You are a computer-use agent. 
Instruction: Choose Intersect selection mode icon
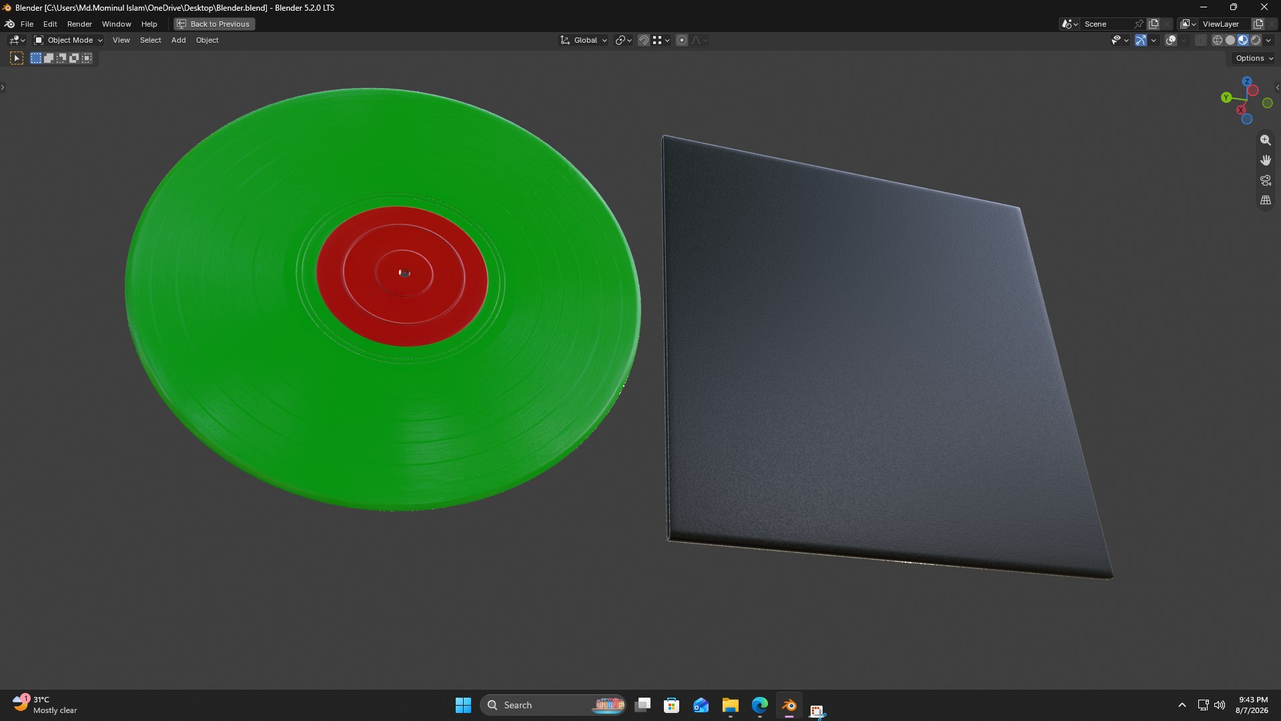click(87, 58)
